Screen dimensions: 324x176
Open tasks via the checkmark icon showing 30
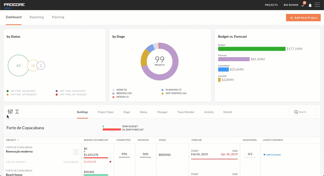click(303, 5)
